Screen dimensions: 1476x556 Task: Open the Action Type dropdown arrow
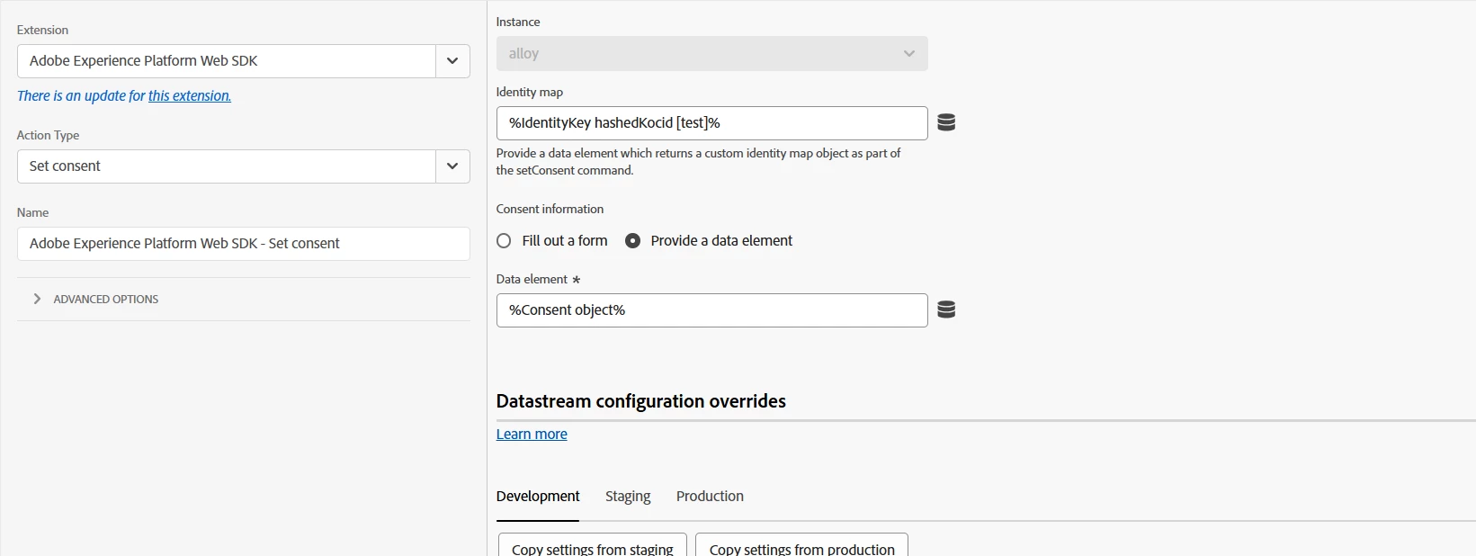point(452,166)
